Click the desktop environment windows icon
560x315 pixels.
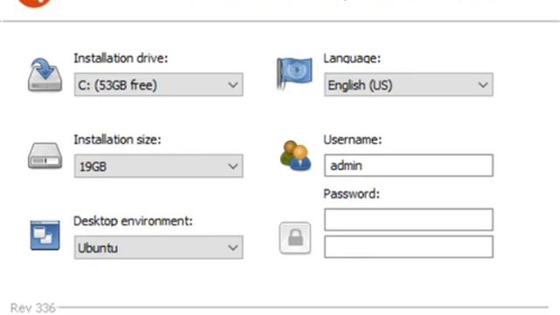[x=45, y=235]
